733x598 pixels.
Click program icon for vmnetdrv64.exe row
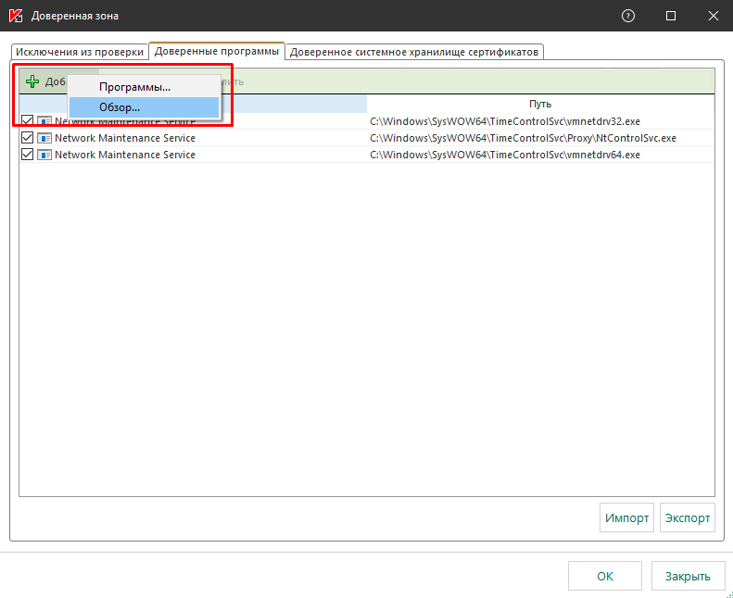coord(44,155)
